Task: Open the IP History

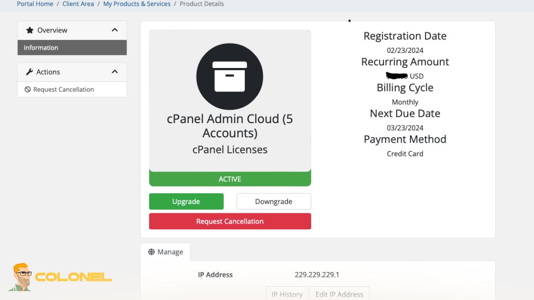Action: coord(287,294)
